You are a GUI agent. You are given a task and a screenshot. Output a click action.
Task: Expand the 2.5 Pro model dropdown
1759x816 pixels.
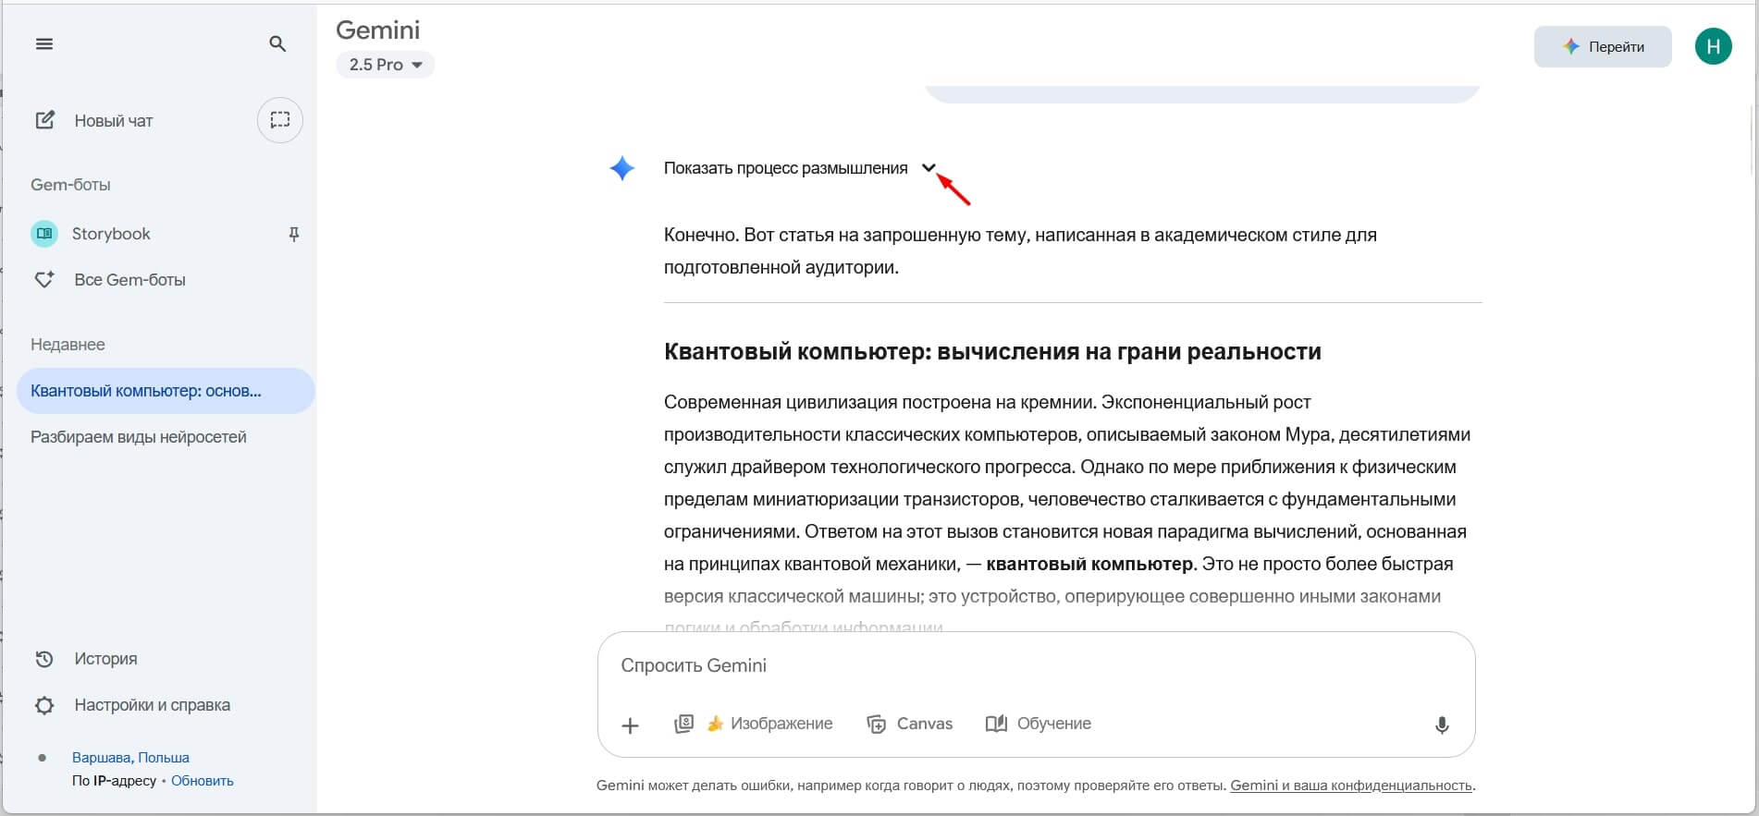tap(385, 65)
